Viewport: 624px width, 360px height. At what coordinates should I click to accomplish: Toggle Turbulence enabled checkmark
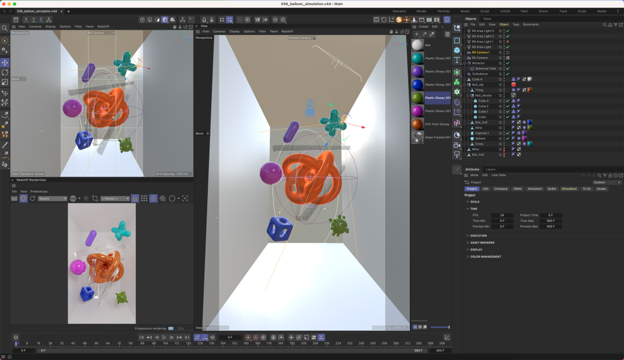(508, 74)
